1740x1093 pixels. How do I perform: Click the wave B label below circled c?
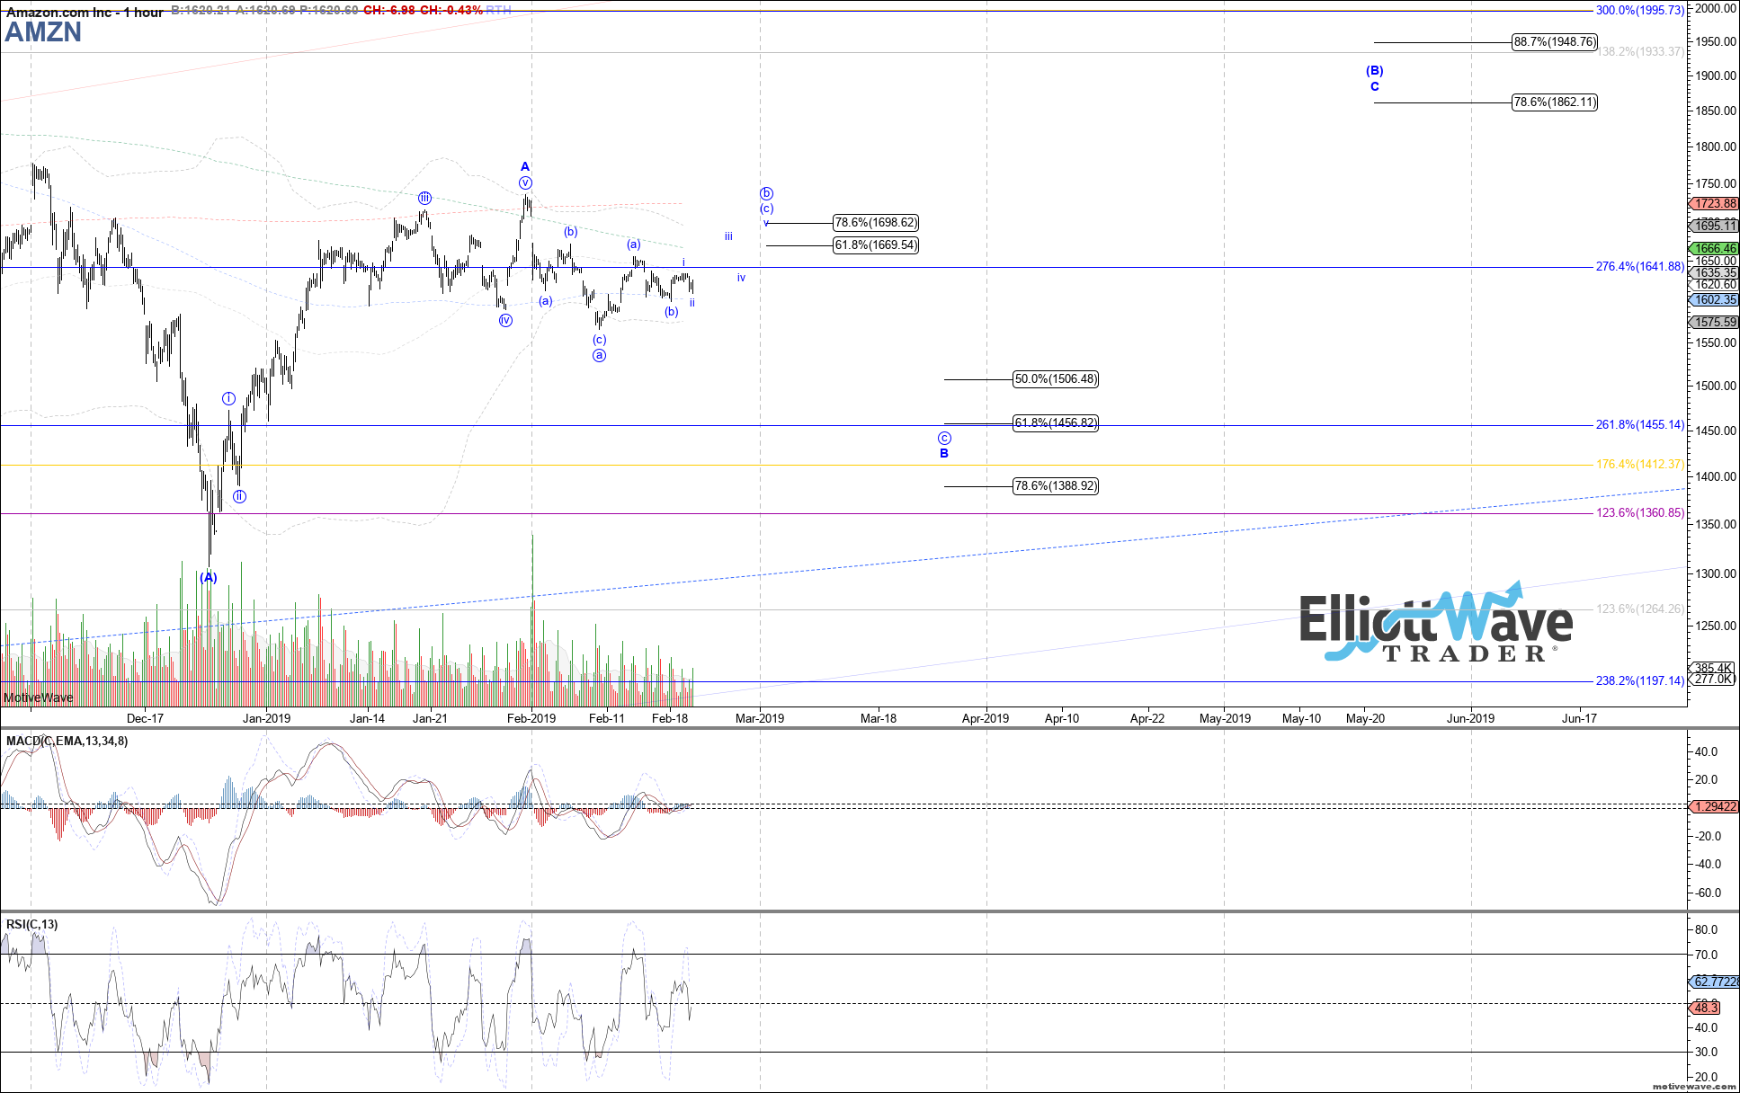point(944,454)
